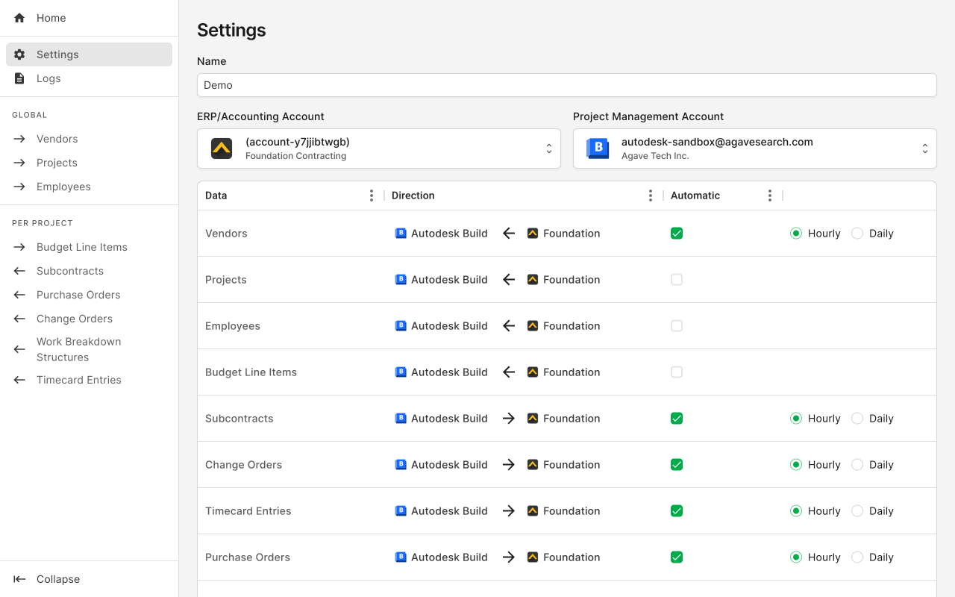The width and height of the screenshot is (955, 597).
Task: Click the Collapse sidebar arrow icon
Action: pos(19,579)
